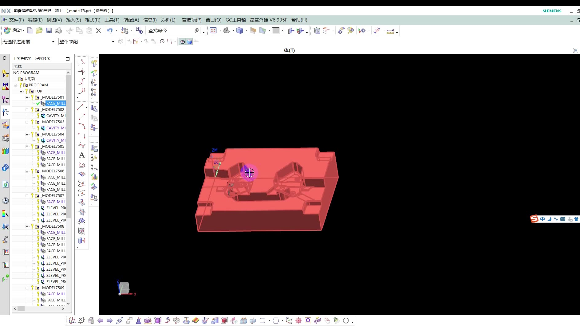
Task: Open the rectangle selection dropdown arrow in bottom toolbar
Action: pos(269,320)
